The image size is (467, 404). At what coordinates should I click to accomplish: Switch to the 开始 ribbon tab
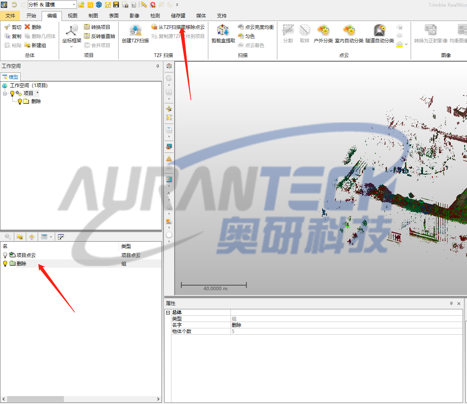[x=31, y=16]
